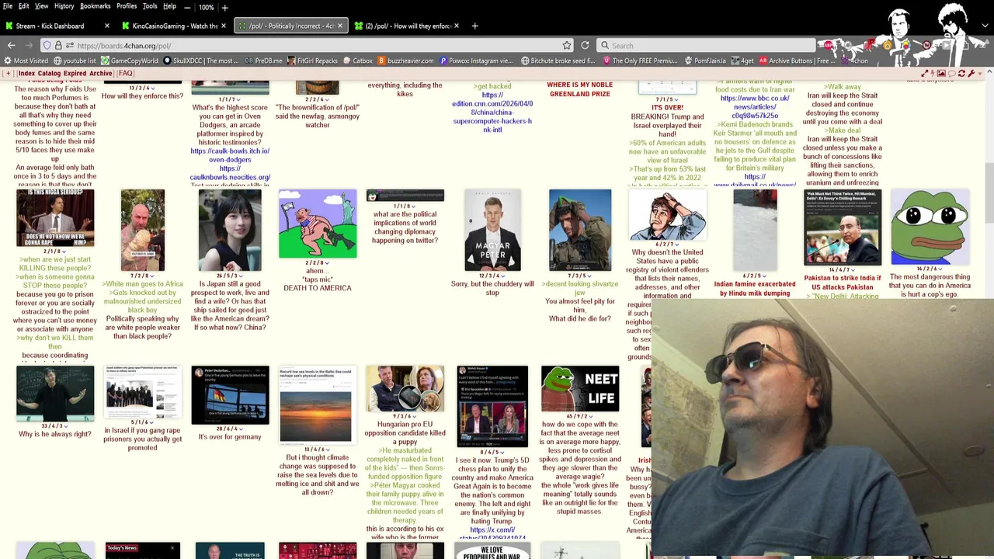Click the Index link
Screen dimensions: 994x559
26,74
